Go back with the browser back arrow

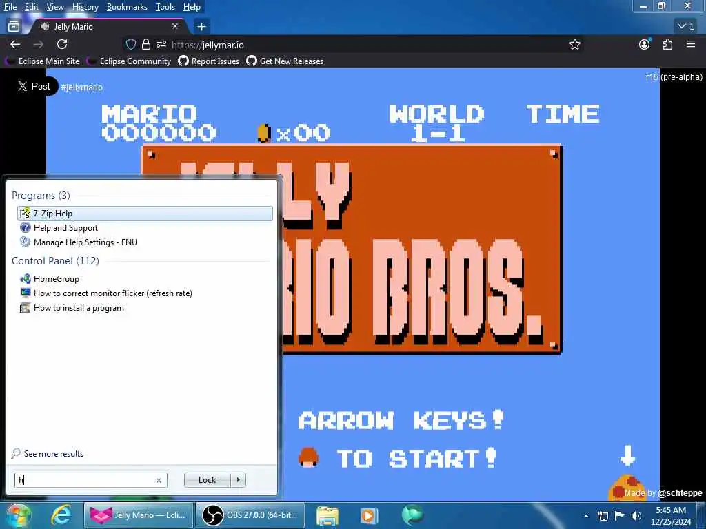pyautogui.click(x=15, y=45)
